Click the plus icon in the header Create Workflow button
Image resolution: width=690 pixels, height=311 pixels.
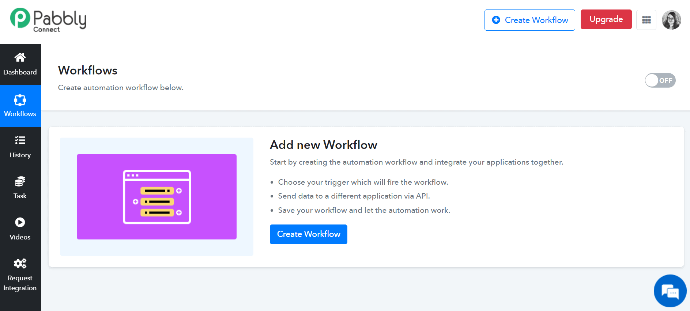tap(496, 20)
